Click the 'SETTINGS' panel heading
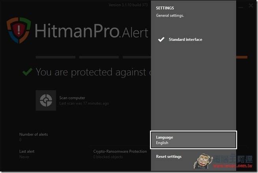The width and height of the screenshot is (258, 173). (x=165, y=8)
